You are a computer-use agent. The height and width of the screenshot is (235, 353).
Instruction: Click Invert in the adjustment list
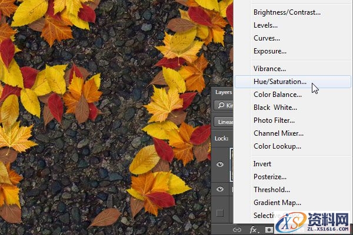262,164
